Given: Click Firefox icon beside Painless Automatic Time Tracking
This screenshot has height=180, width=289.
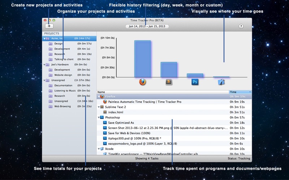Looking at the screenshot, I should [105, 102].
